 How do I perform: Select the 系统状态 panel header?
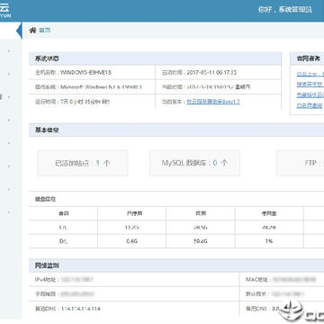pos(155,58)
